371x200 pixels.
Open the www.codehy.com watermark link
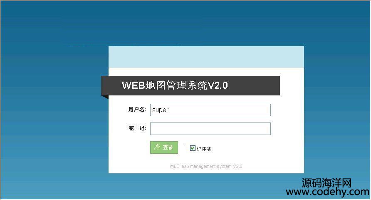[x=327, y=192]
